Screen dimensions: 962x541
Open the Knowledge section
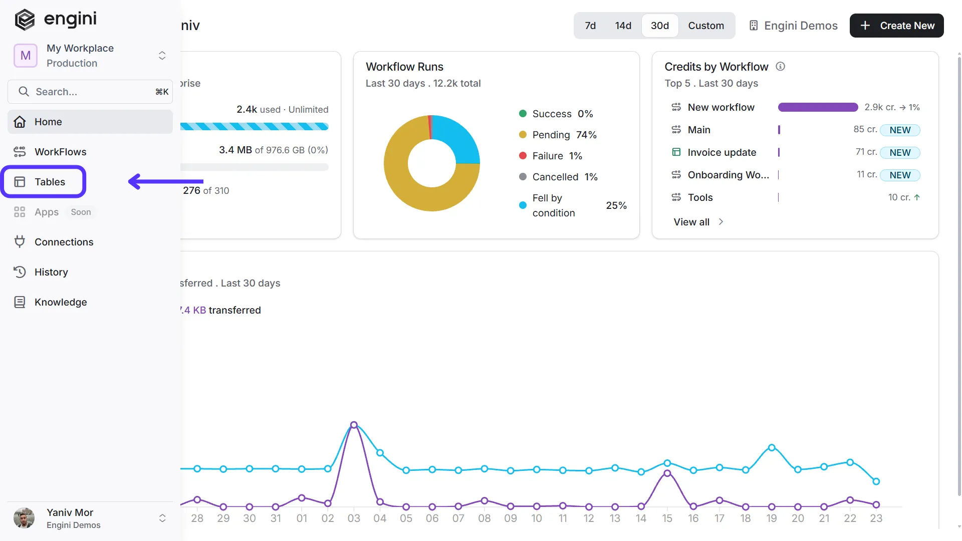click(90, 302)
